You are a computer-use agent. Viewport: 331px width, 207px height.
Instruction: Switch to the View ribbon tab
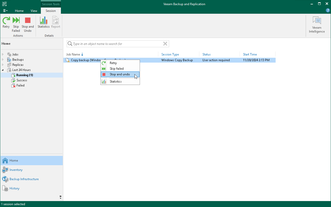pos(34,11)
